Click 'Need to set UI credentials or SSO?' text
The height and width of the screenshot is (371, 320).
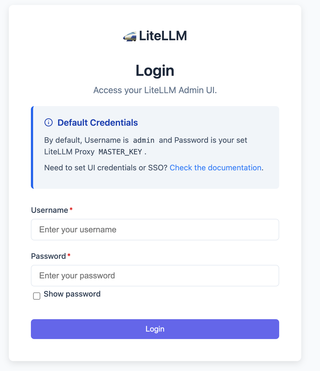pyautogui.click(x=106, y=168)
